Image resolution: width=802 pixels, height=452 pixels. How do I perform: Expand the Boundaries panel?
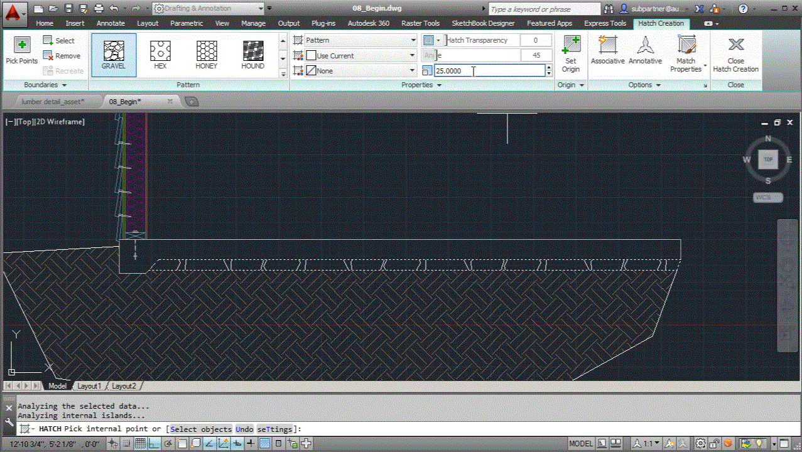coord(45,85)
